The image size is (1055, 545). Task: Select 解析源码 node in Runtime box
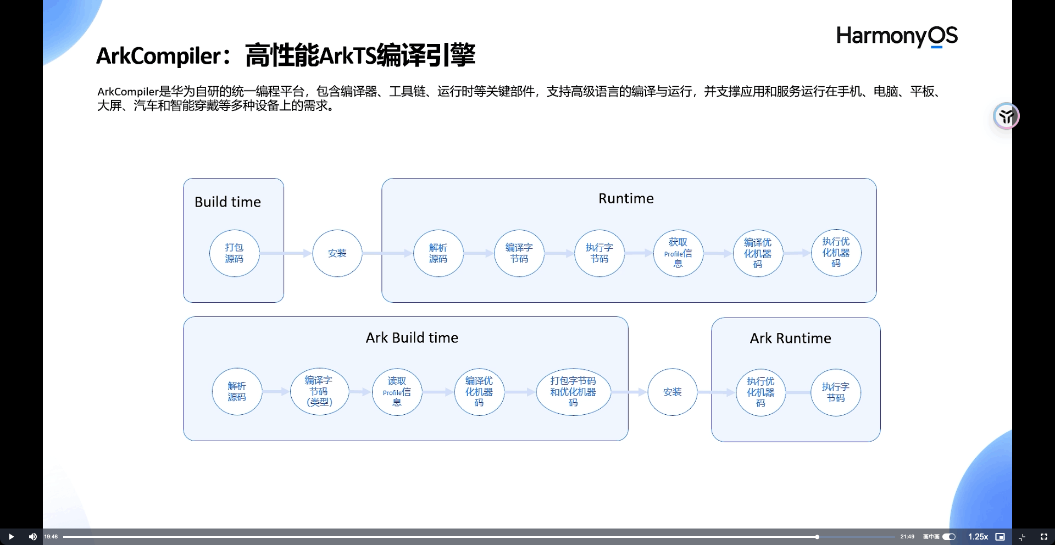pyautogui.click(x=438, y=253)
